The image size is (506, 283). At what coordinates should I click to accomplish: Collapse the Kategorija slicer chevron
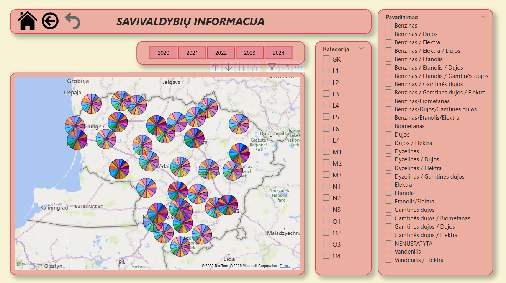click(x=361, y=49)
